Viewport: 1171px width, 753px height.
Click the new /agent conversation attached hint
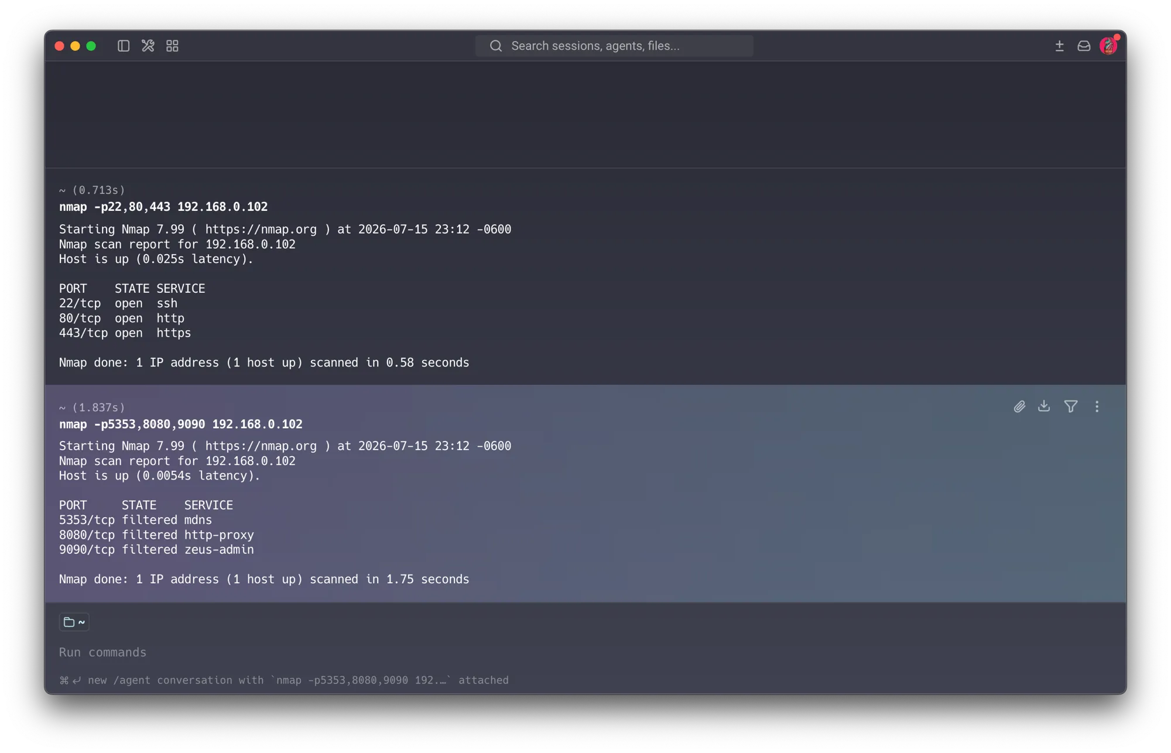tap(284, 680)
